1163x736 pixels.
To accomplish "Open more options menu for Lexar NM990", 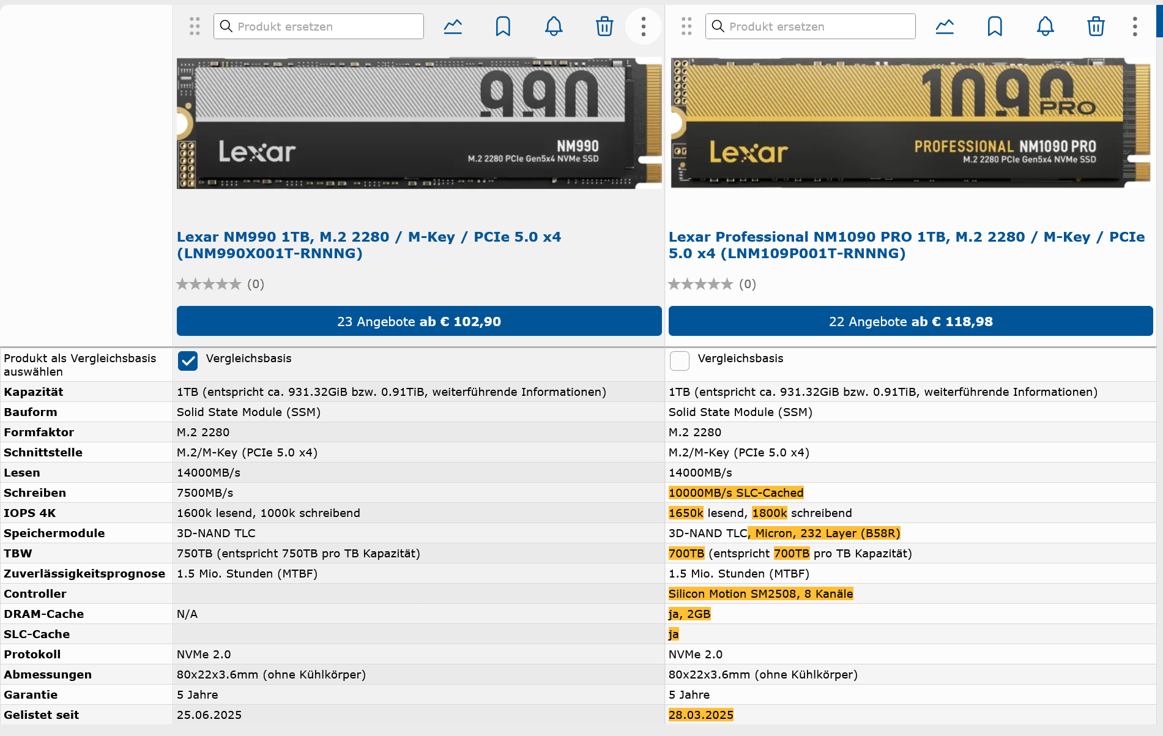I will pyautogui.click(x=644, y=26).
